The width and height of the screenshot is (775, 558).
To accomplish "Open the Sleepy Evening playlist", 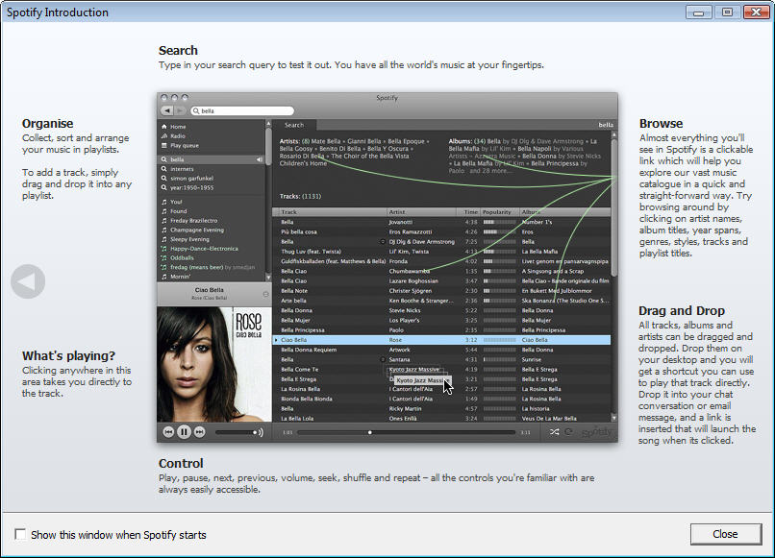I will point(189,239).
